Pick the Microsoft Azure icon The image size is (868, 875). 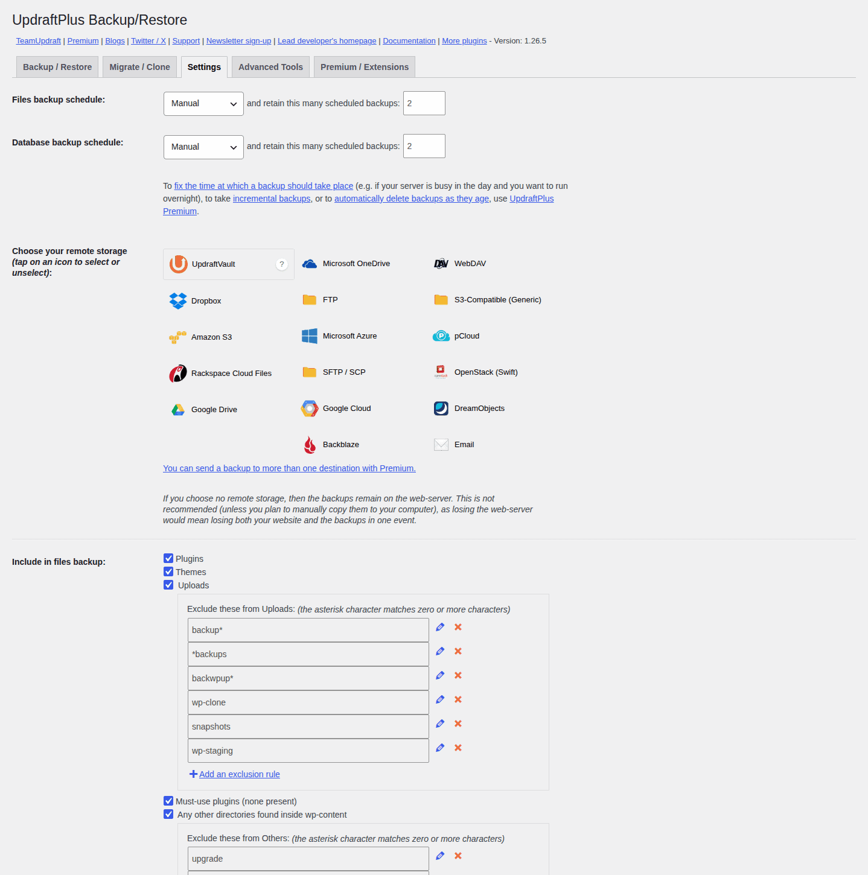point(310,336)
